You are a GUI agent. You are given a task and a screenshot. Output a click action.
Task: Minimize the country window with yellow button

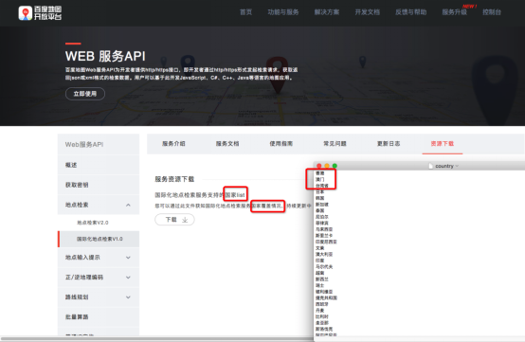coord(327,166)
